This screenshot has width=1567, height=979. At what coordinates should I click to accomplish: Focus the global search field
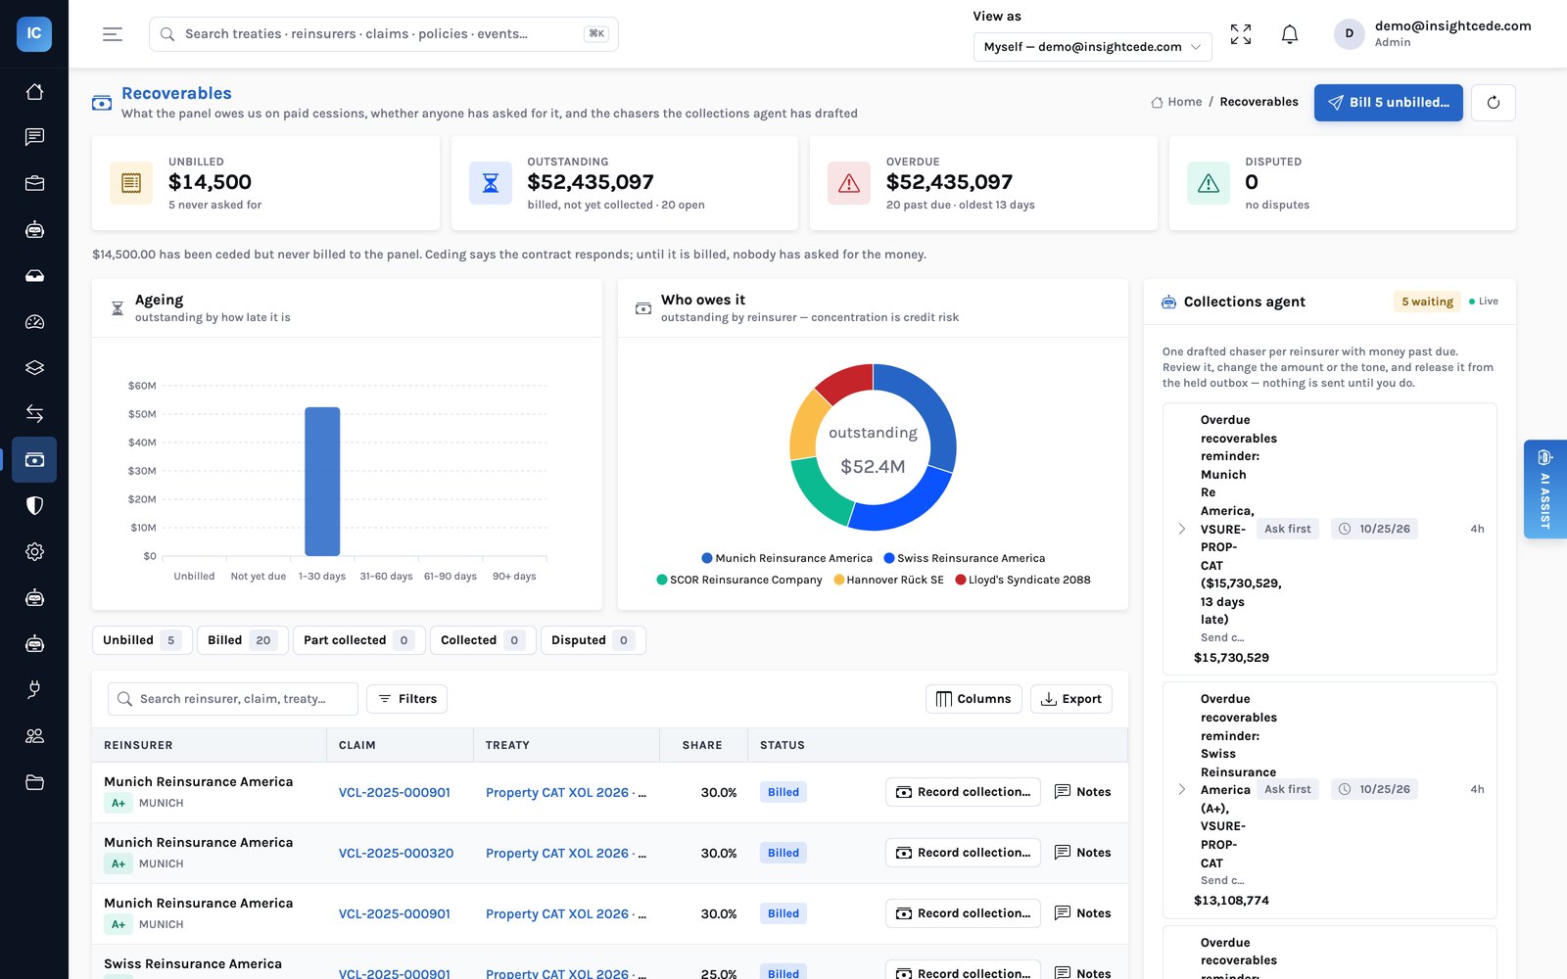pyautogui.click(x=383, y=34)
